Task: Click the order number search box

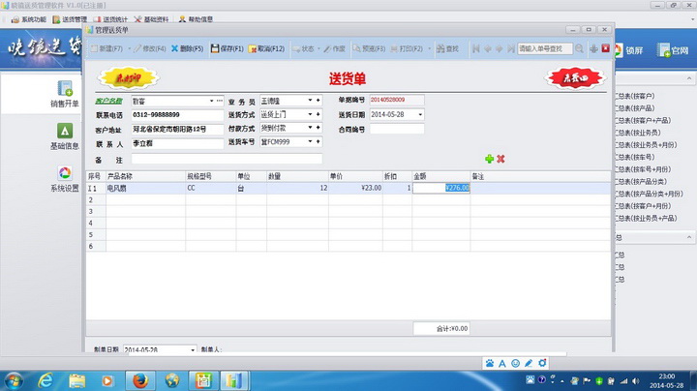Action: coord(545,48)
